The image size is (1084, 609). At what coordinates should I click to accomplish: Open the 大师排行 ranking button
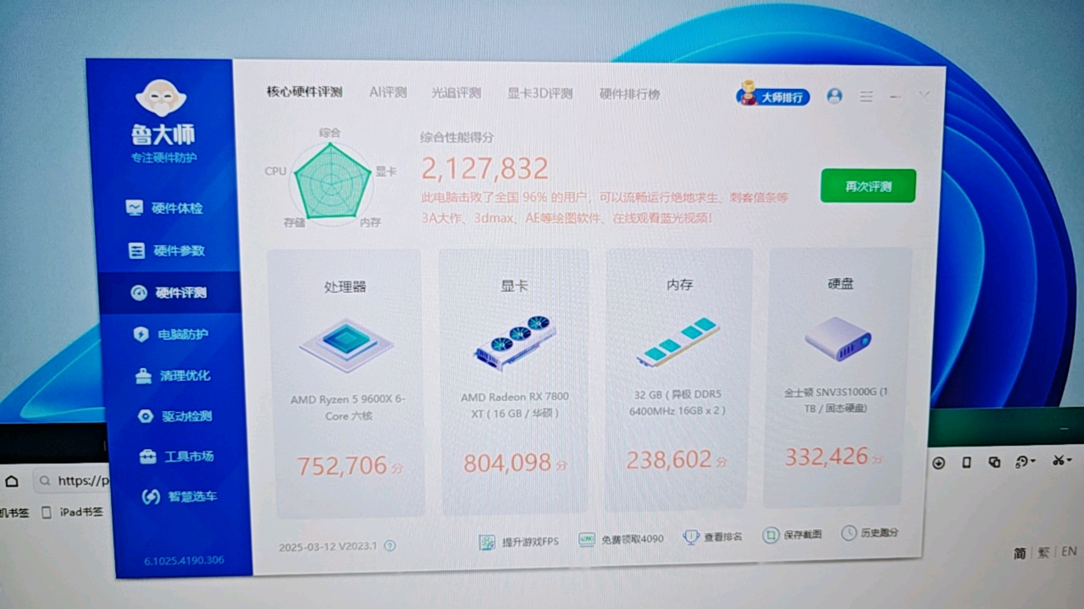click(x=773, y=96)
